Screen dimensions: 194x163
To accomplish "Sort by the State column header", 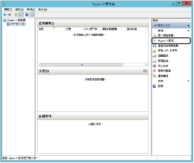I will tap(74, 29).
